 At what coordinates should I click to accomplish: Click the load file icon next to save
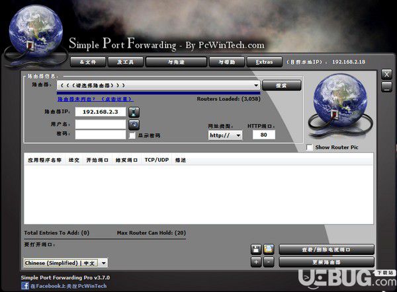pos(269,250)
